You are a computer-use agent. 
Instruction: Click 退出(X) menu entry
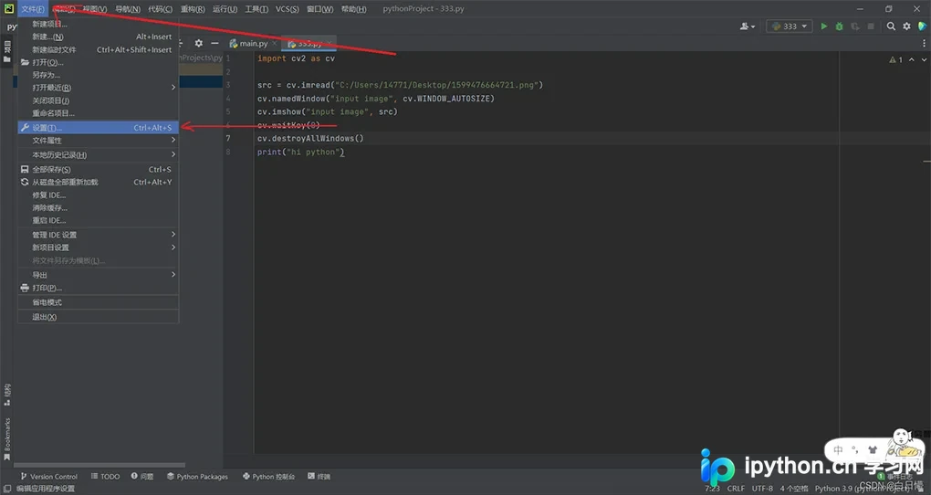(x=98, y=317)
